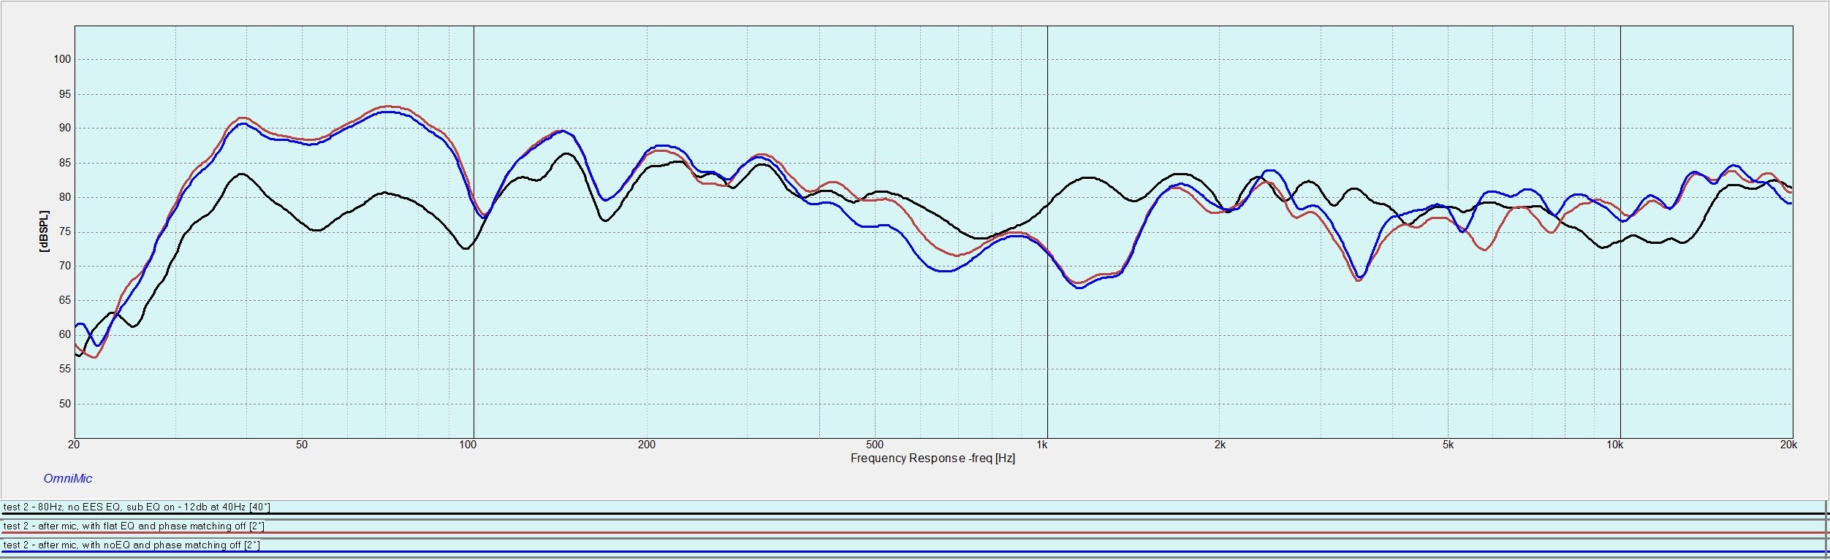Click the 500 Hz frequency axis label

tap(874, 445)
